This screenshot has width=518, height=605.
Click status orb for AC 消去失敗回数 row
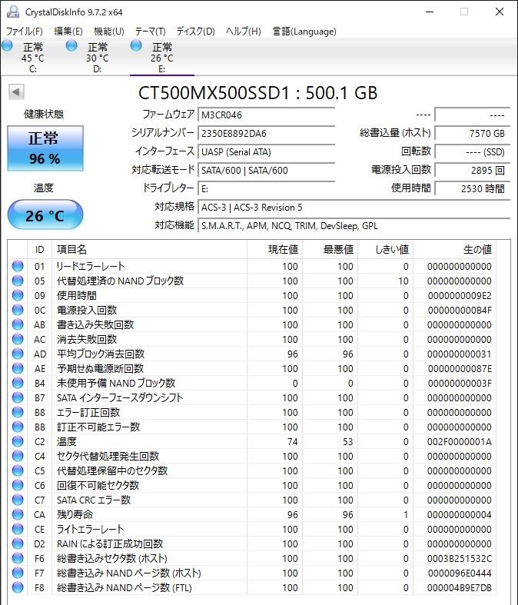coord(18,339)
